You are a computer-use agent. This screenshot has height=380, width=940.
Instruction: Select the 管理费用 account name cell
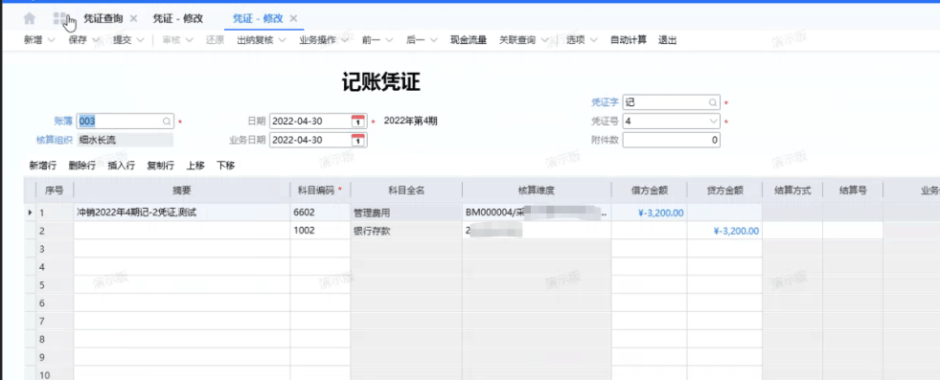(406, 212)
